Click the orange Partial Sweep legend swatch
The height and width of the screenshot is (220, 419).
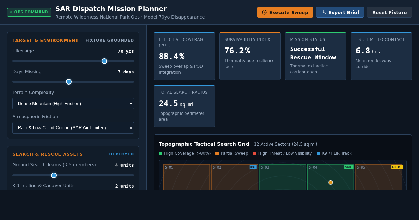coord(217,153)
